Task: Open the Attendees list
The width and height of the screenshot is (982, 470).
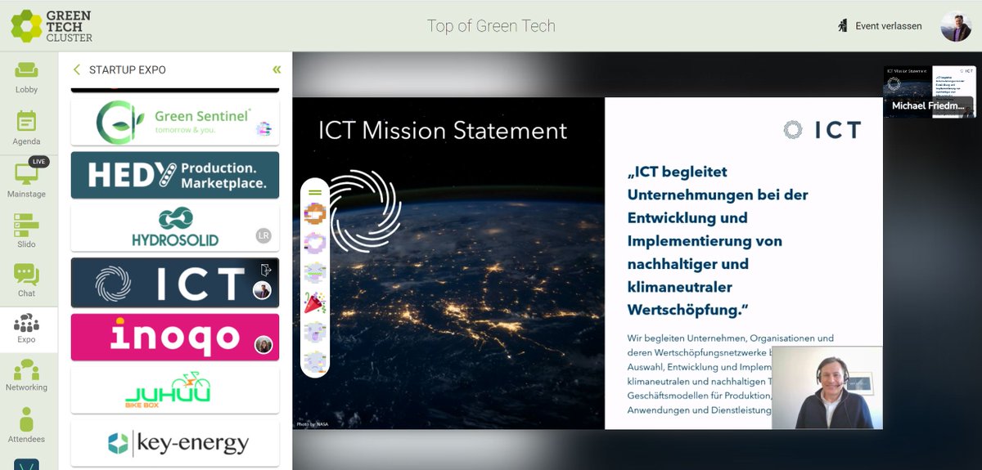Action: pos(26,426)
